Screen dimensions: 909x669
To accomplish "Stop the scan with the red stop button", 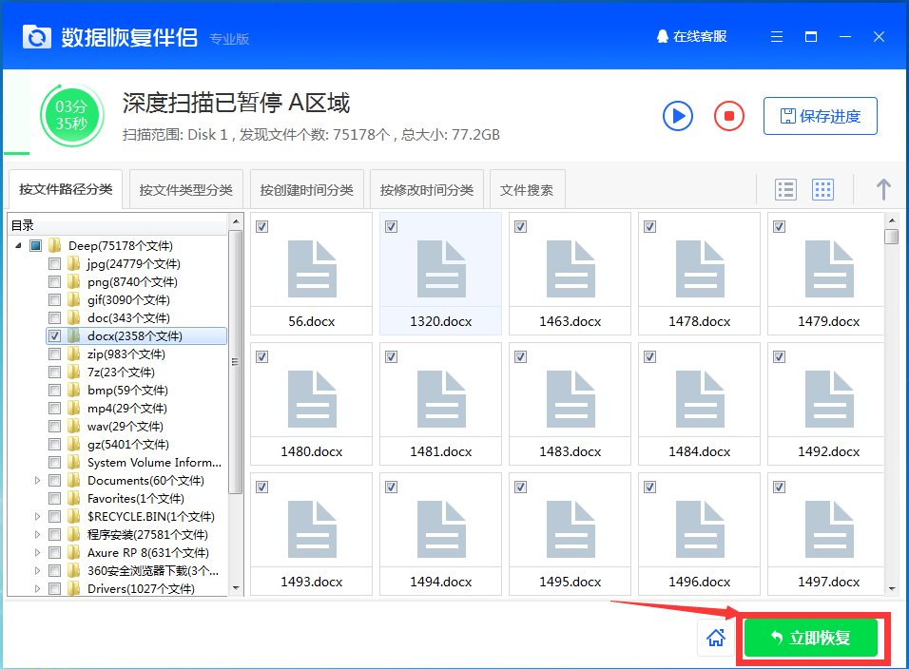I will point(728,117).
